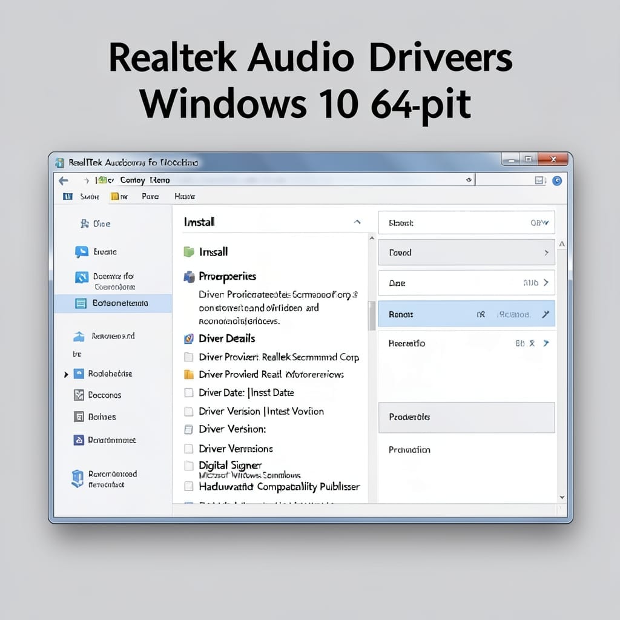
Task: Click the Imsall item label
Action: [214, 252]
